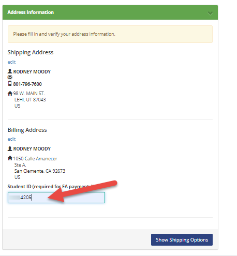
Task: Click the billing address home icon
Action: 10,158
